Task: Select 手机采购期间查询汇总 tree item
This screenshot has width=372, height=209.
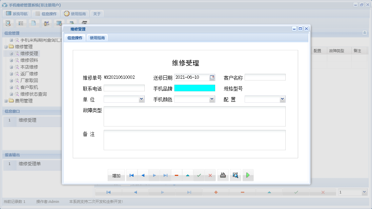Action: (x=41, y=40)
